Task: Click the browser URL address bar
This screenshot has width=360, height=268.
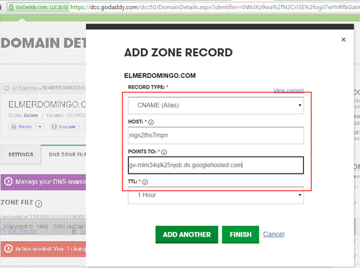Action: (x=215, y=7)
